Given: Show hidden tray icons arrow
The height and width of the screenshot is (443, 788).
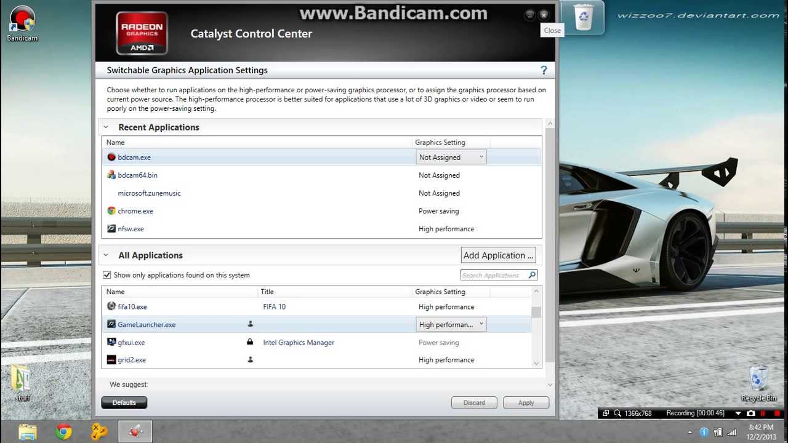Looking at the screenshot, I should point(689,433).
